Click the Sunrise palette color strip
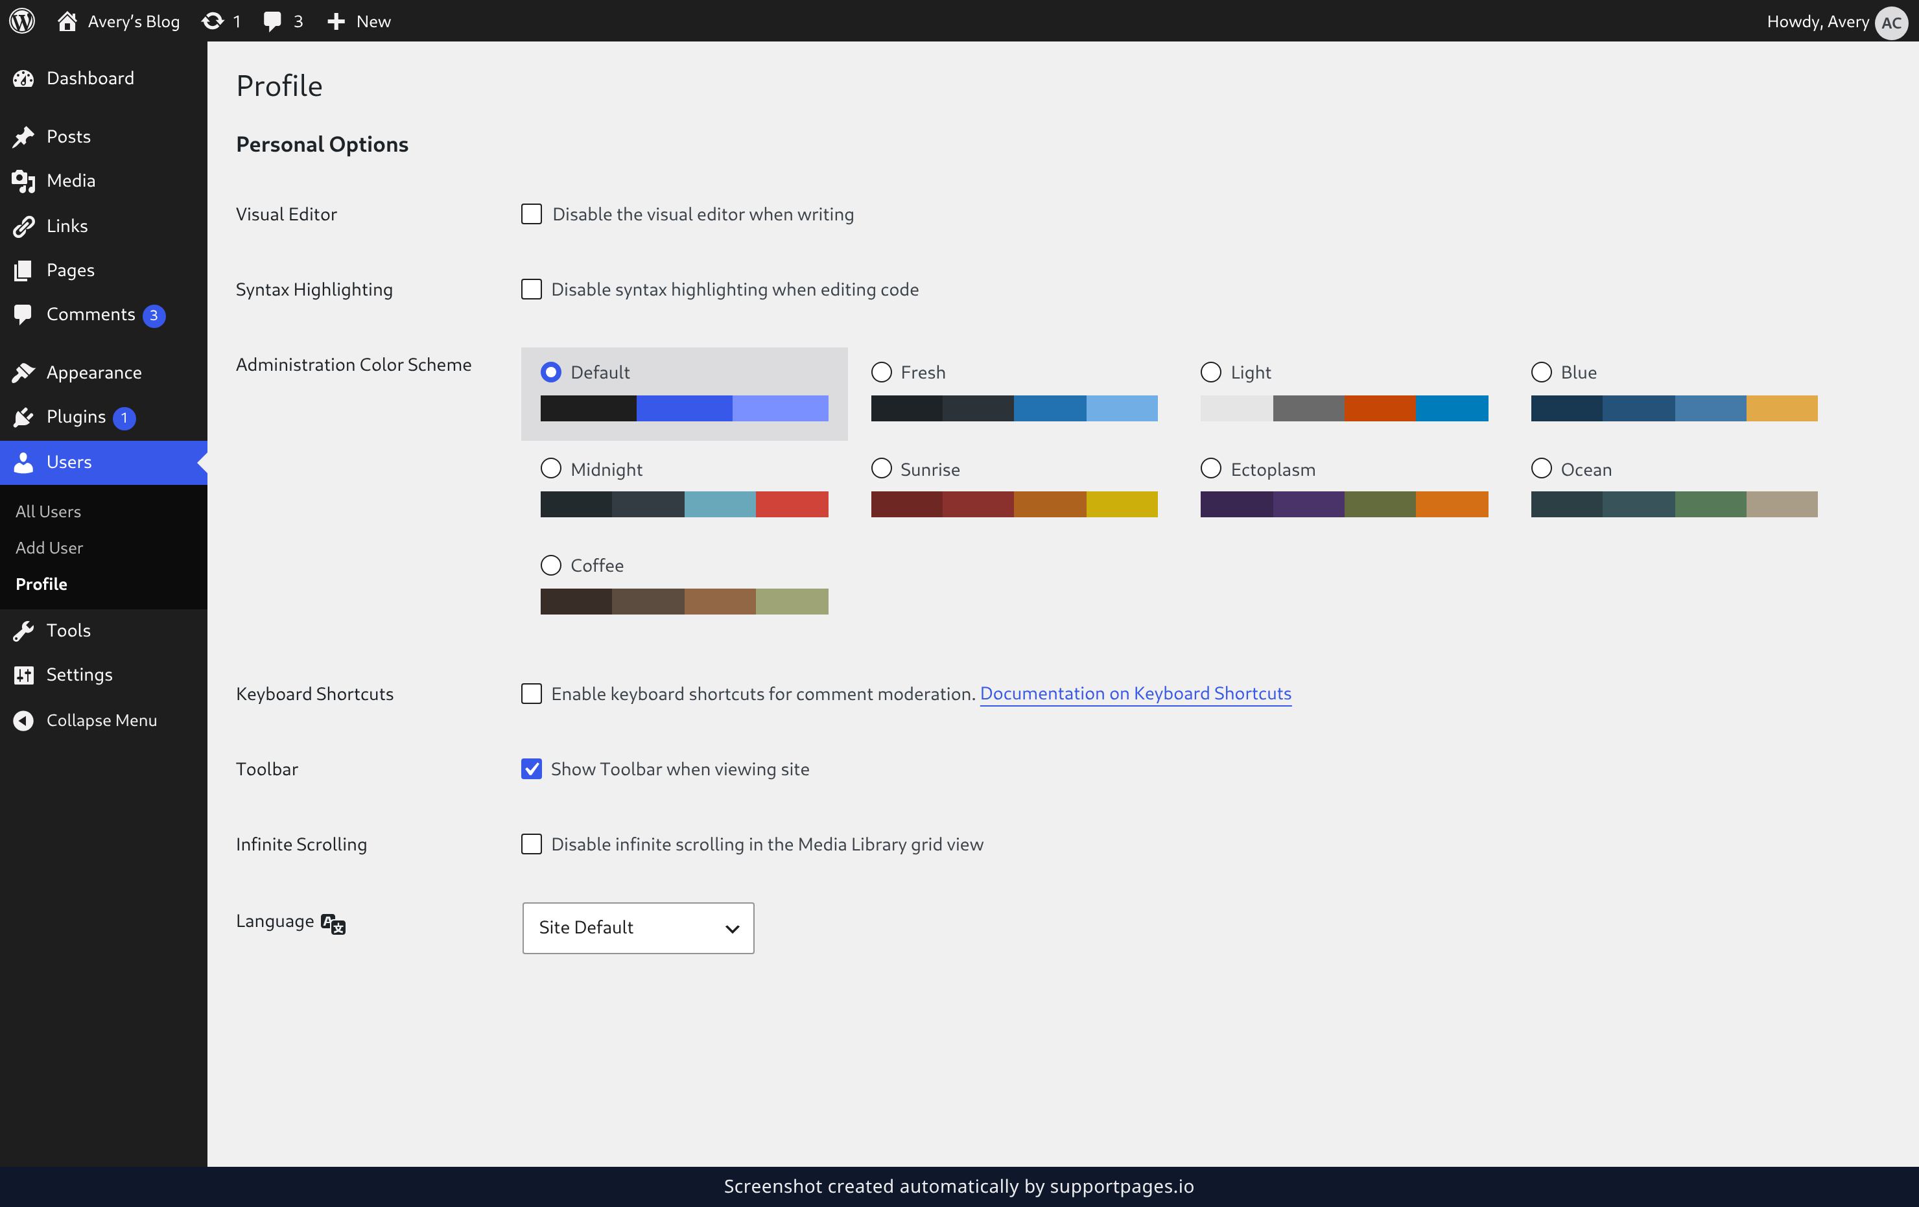 pos(1015,504)
